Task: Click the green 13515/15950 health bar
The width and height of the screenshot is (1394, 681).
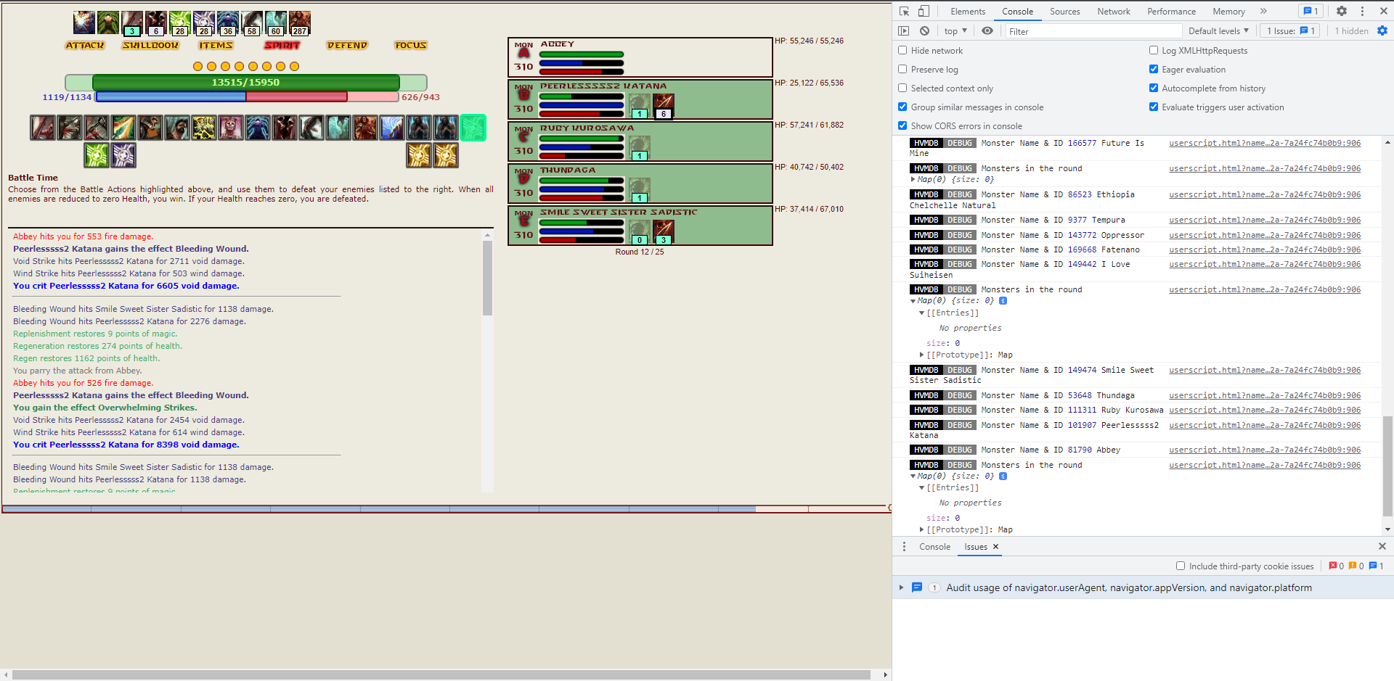Action: coord(246,82)
